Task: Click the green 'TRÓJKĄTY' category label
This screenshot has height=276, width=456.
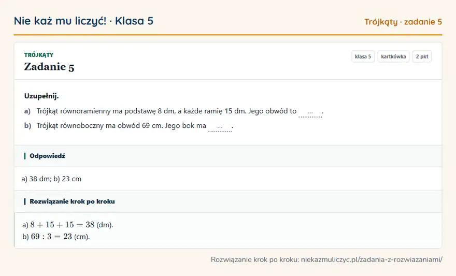Action: (x=39, y=55)
